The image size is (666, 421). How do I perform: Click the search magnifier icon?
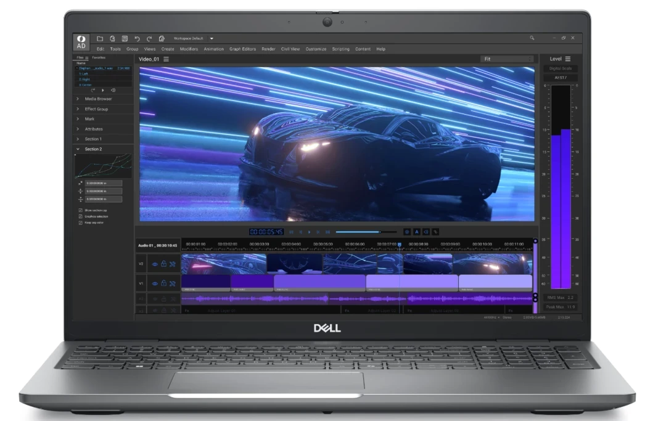click(x=532, y=38)
